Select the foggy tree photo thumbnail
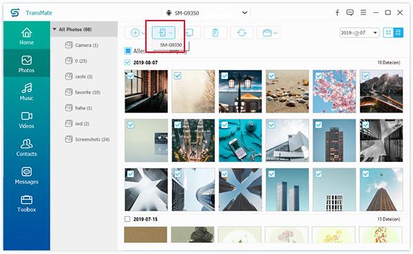Image resolution: width=413 pixels, height=254 pixels. [x=193, y=91]
